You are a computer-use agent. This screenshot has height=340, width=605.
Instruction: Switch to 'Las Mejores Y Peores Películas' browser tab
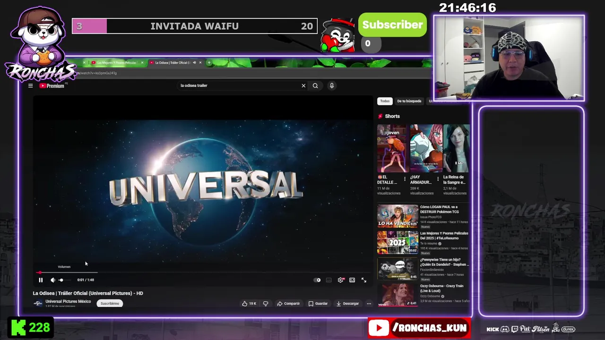pyautogui.click(x=116, y=63)
